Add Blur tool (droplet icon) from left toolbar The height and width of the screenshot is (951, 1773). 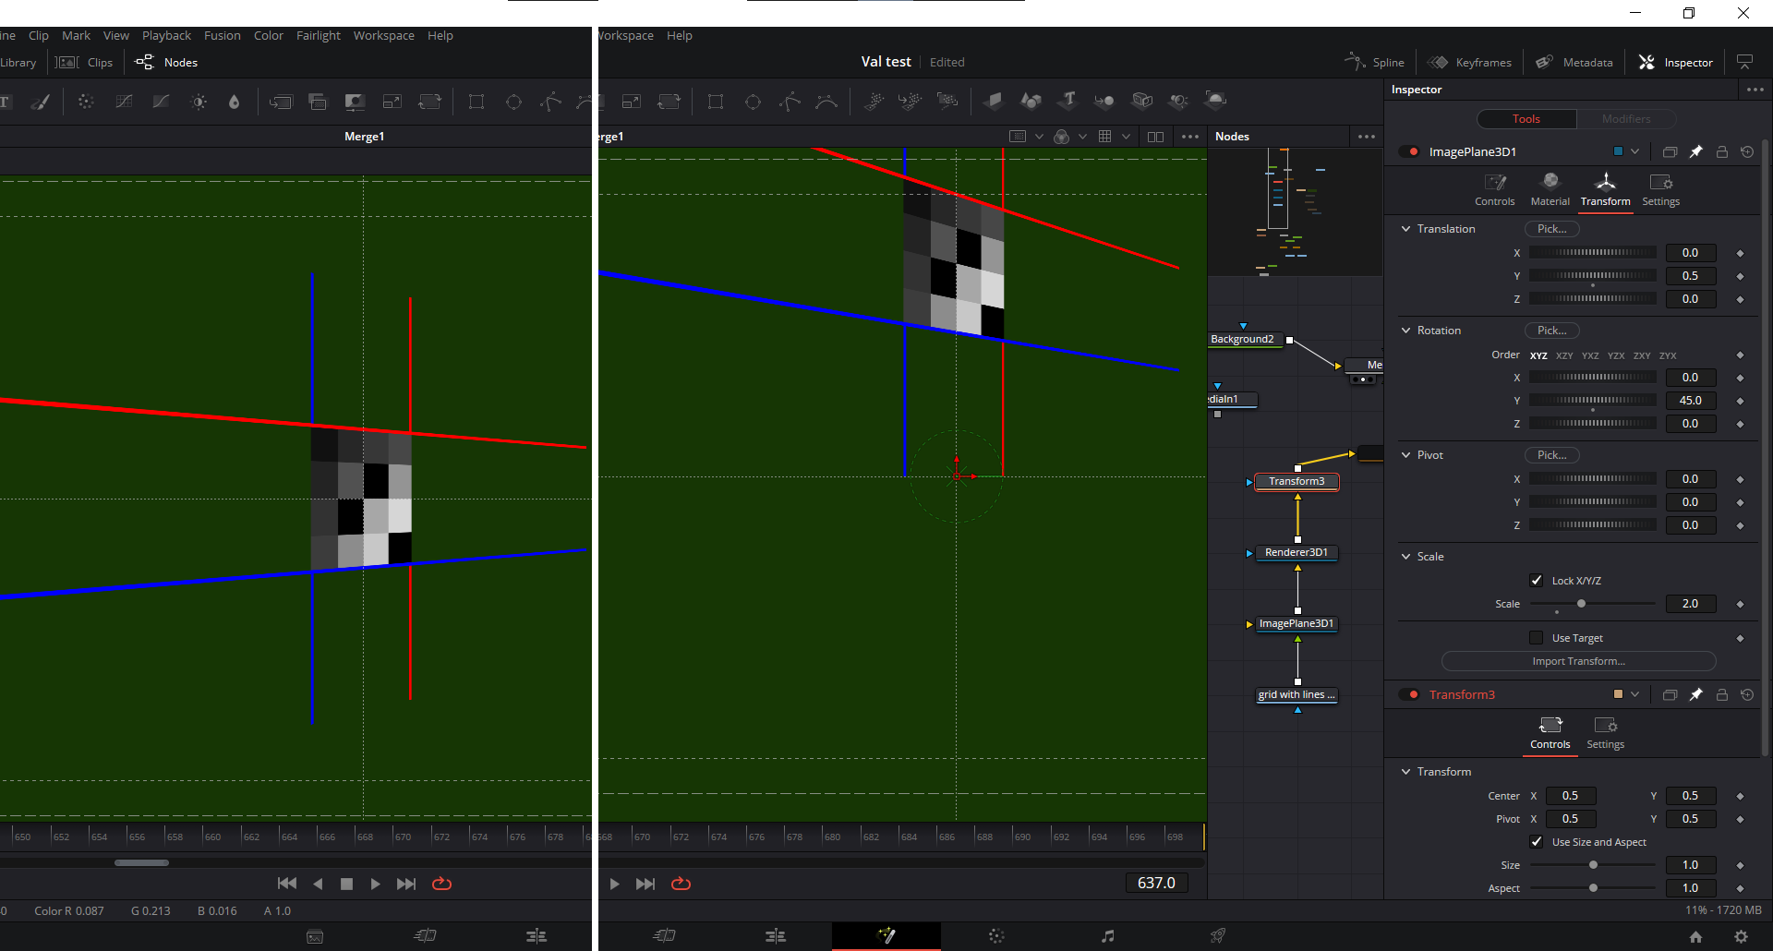(234, 102)
